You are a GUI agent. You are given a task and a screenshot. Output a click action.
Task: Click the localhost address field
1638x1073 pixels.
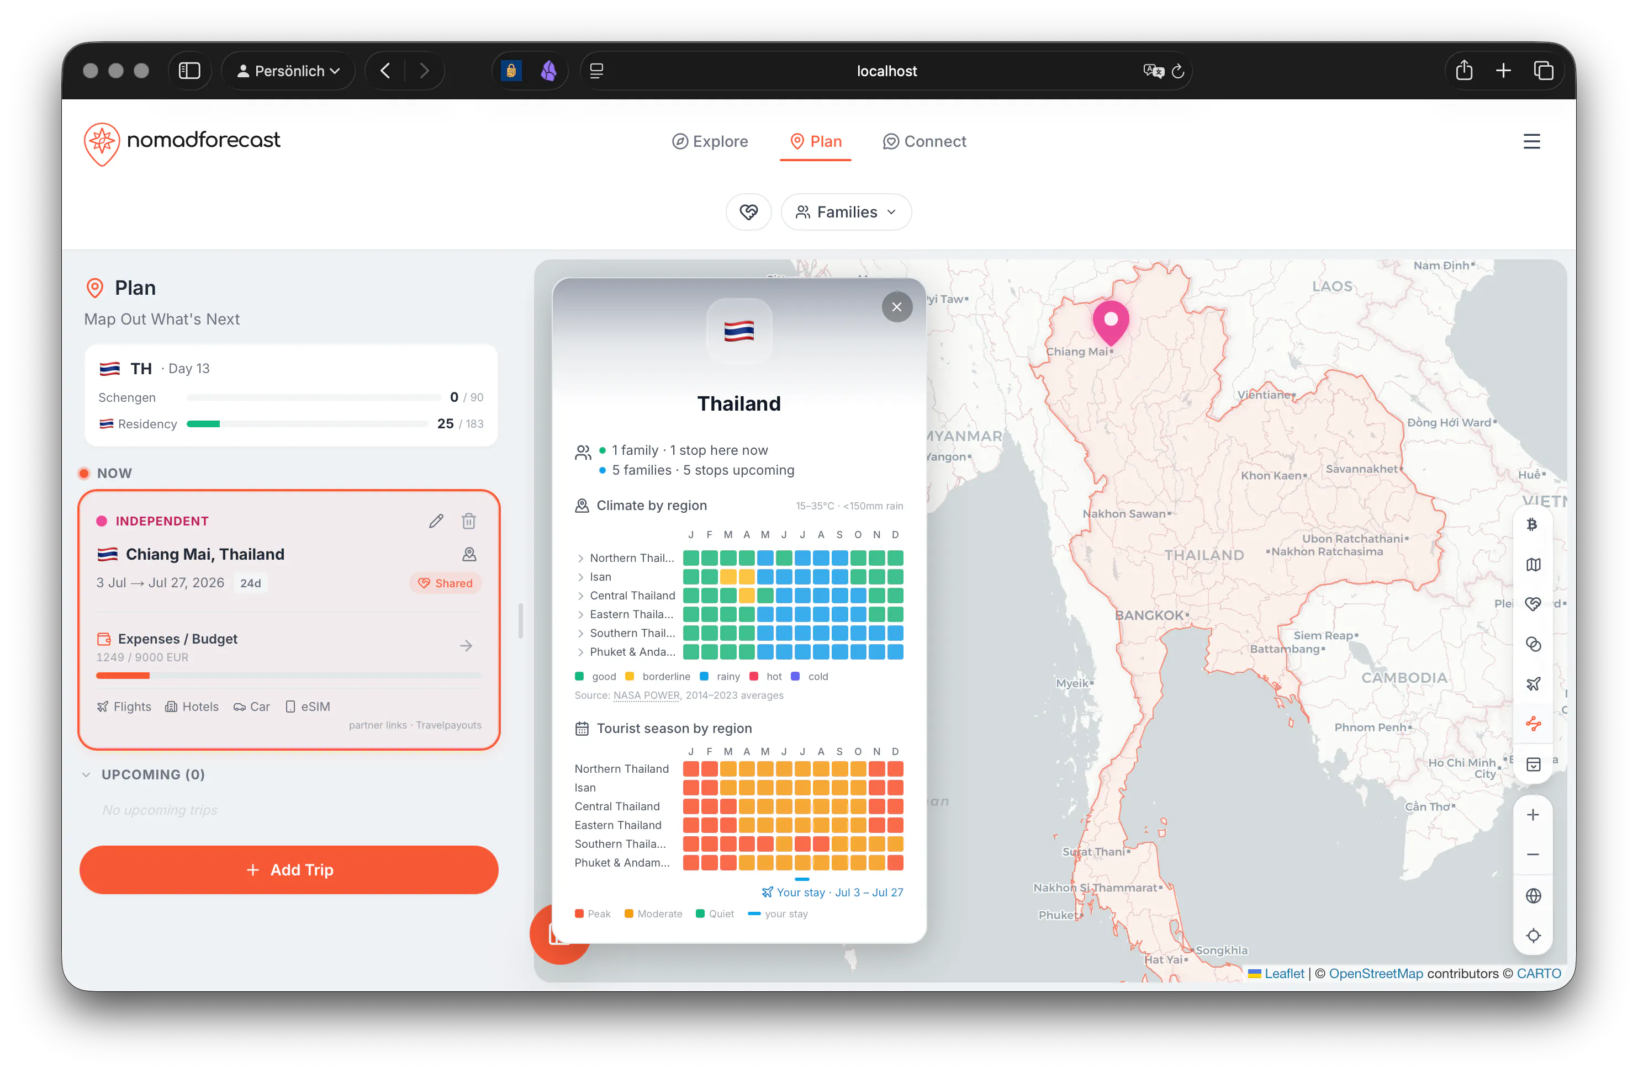pos(886,71)
